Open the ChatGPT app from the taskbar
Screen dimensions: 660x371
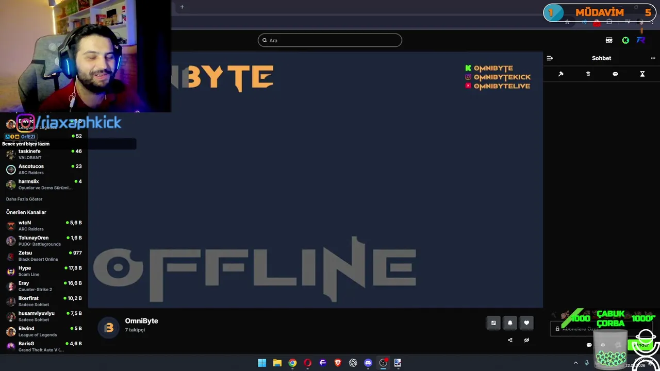353,363
